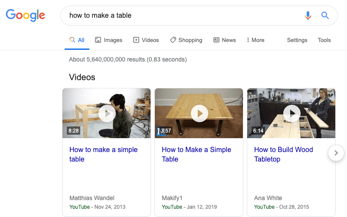Viewport: 347px width, 217px height.
Task: Click the 6:14 duration video thumbnail
Action: point(291,113)
